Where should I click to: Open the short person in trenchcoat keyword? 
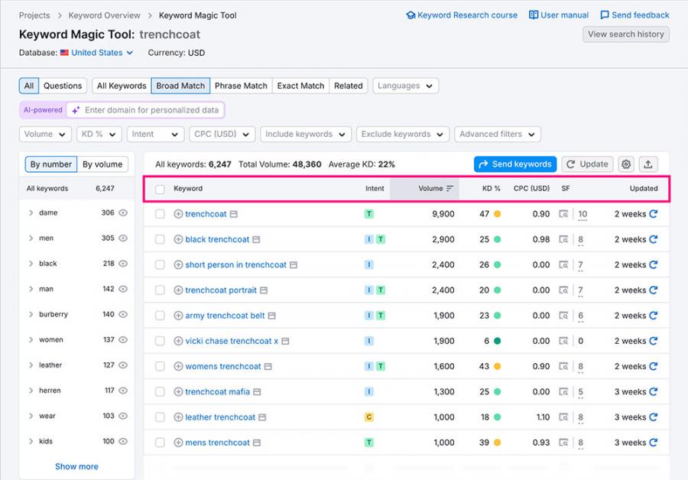point(235,265)
